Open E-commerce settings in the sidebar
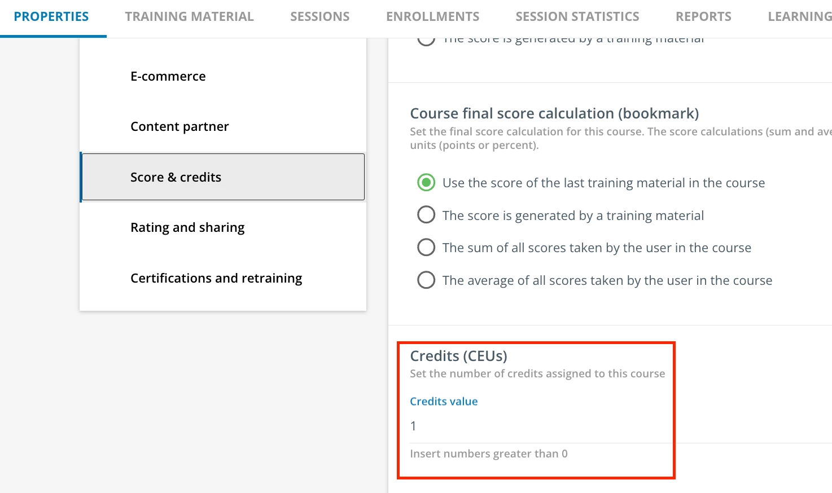This screenshot has width=832, height=493. (168, 76)
